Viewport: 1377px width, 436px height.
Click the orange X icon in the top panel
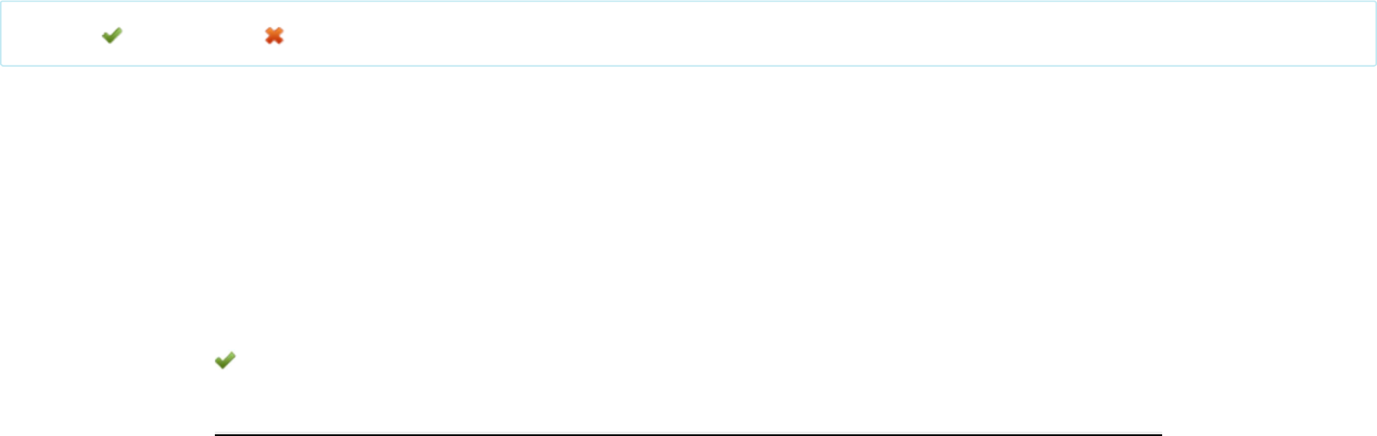pyautogui.click(x=275, y=36)
